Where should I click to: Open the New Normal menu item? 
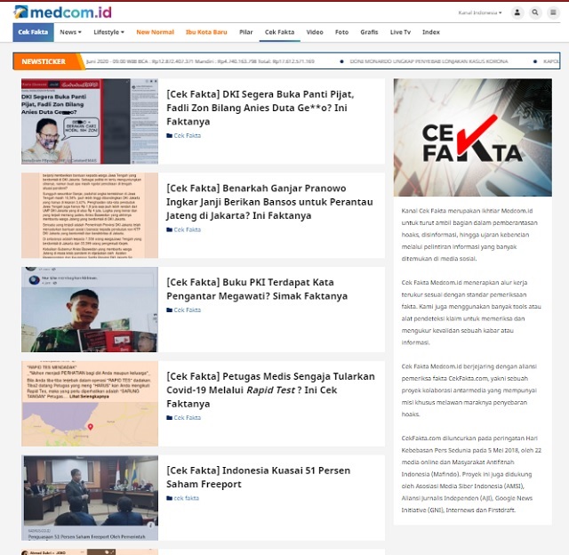155,32
